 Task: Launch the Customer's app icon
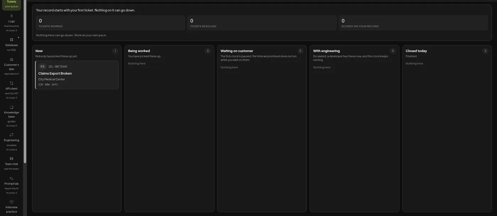[x=11, y=60]
